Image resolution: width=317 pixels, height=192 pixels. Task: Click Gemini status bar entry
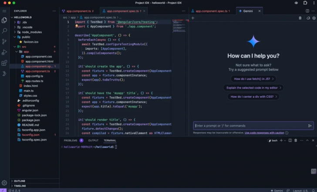(x=277, y=190)
